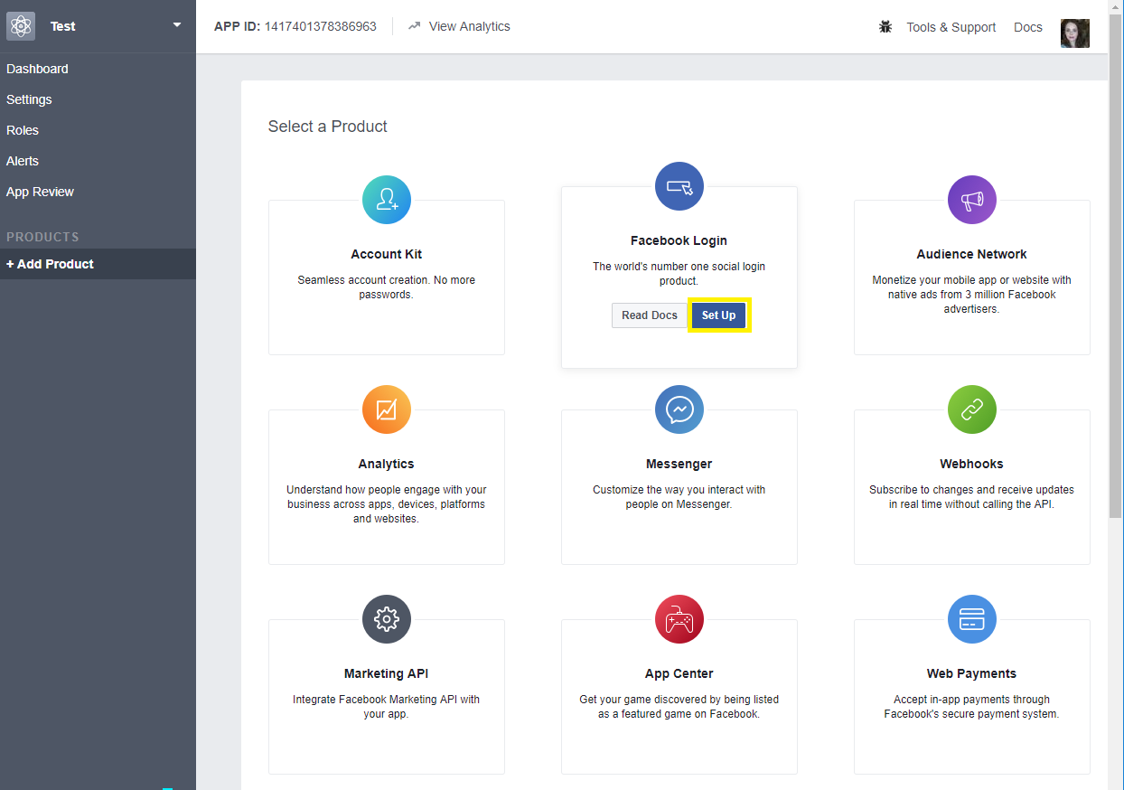This screenshot has width=1124, height=790.
Task: Click the Account Kit title
Action: 387,254
